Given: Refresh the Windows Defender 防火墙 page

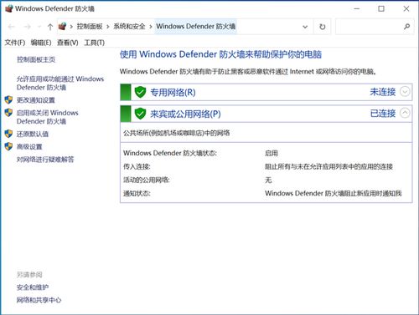Looking at the screenshot, I should point(323,27).
